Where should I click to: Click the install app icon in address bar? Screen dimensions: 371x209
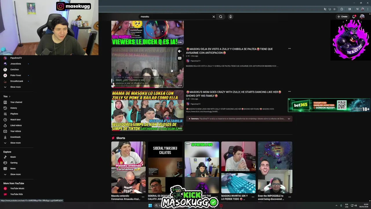click(x=330, y=9)
